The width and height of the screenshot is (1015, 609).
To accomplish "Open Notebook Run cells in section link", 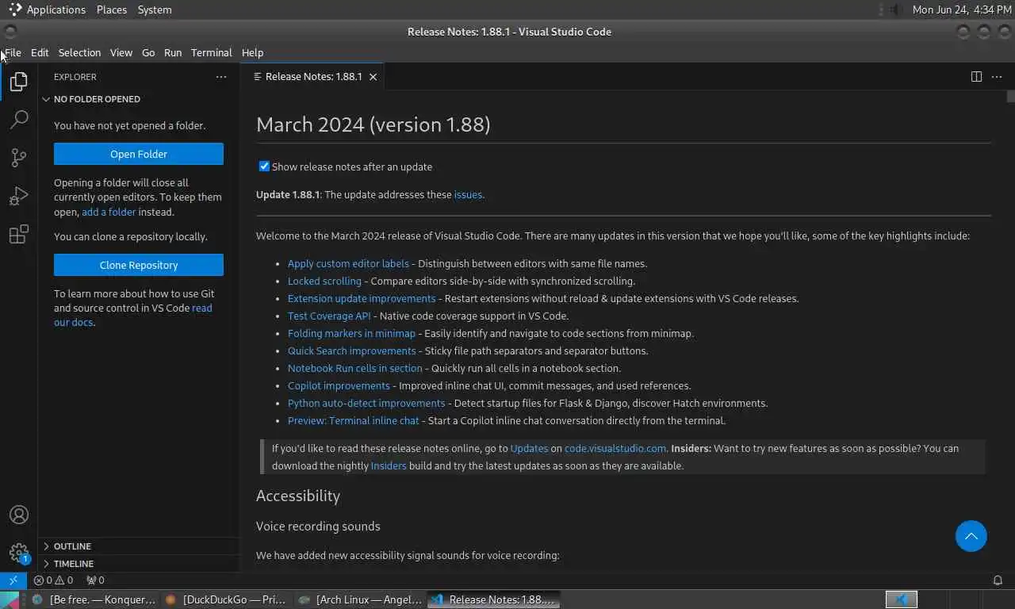I will pyautogui.click(x=355, y=368).
